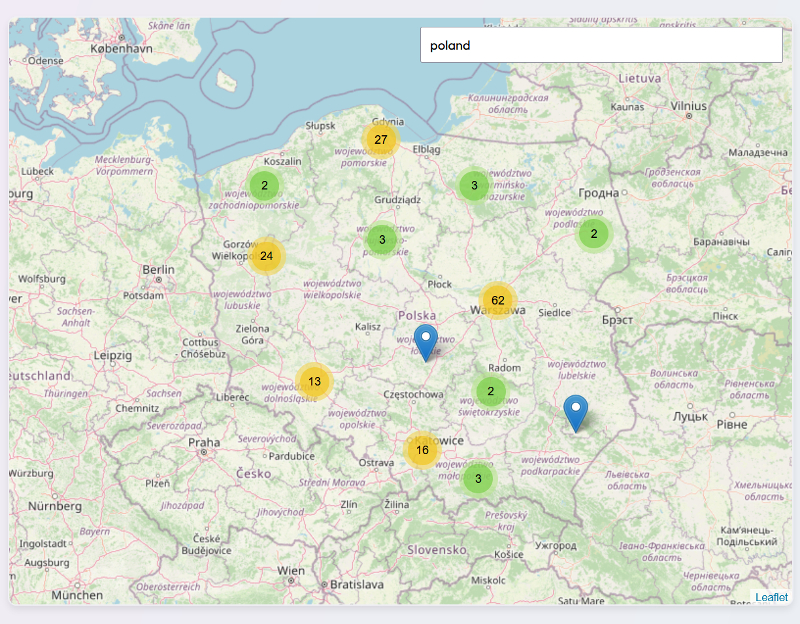Select the blue pin in lubelskie region
Image resolution: width=800 pixels, height=624 pixels.
pyautogui.click(x=575, y=413)
